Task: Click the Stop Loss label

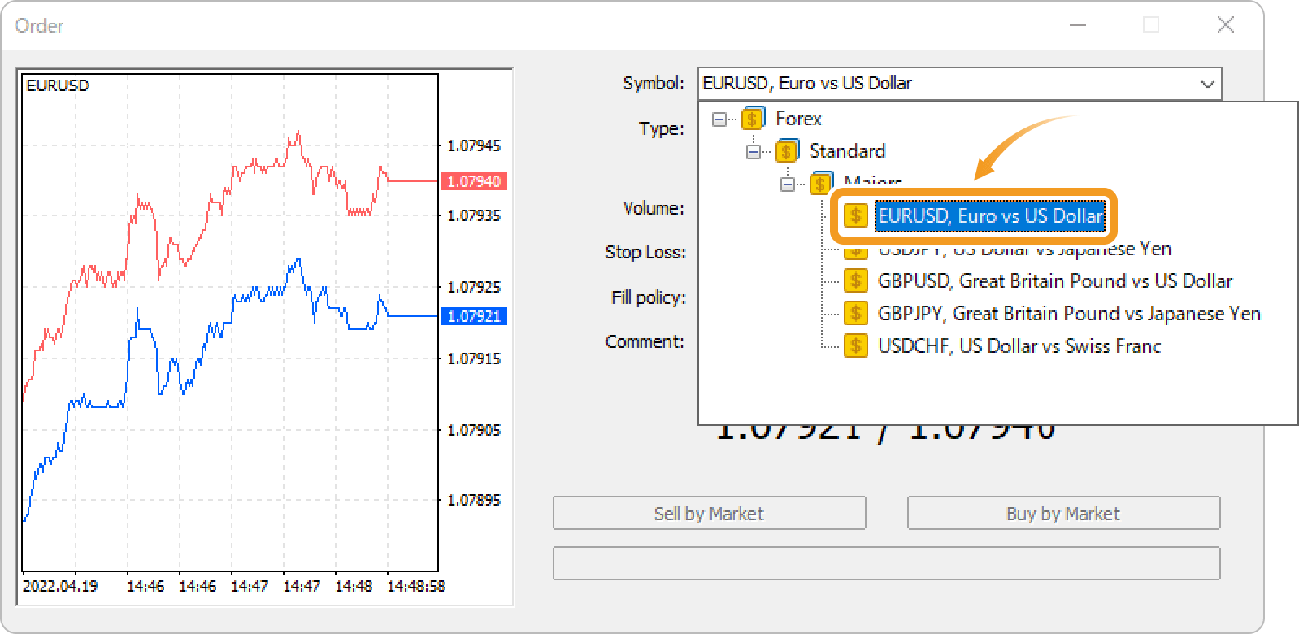Action: (645, 253)
